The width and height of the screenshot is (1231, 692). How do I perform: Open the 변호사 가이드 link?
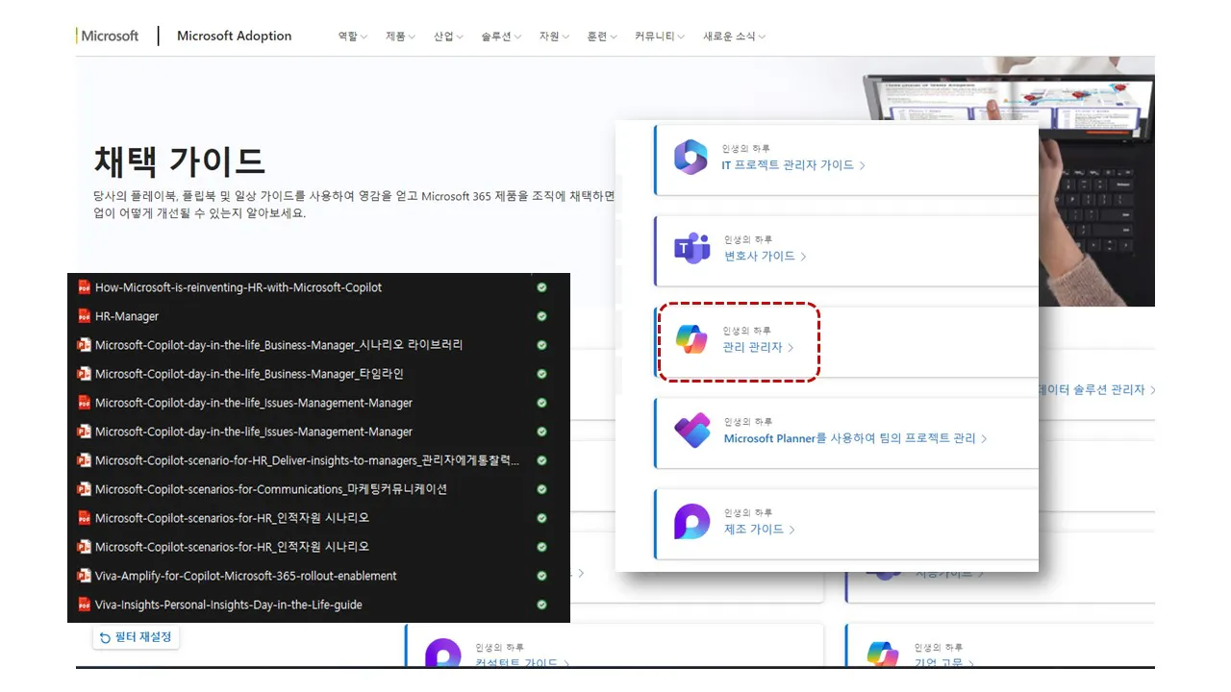tap(765, 257)
